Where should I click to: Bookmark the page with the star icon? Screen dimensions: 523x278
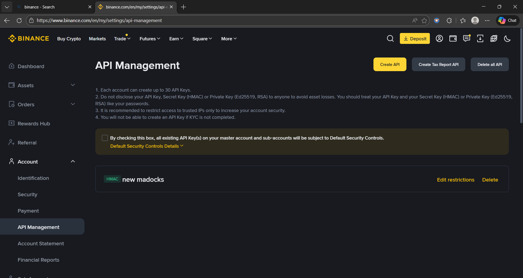424,20
